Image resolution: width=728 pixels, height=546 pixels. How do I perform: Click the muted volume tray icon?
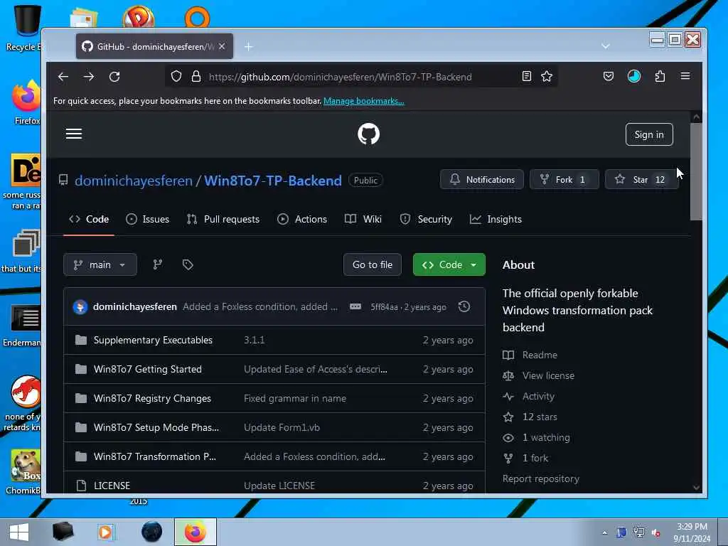point(656,532)
